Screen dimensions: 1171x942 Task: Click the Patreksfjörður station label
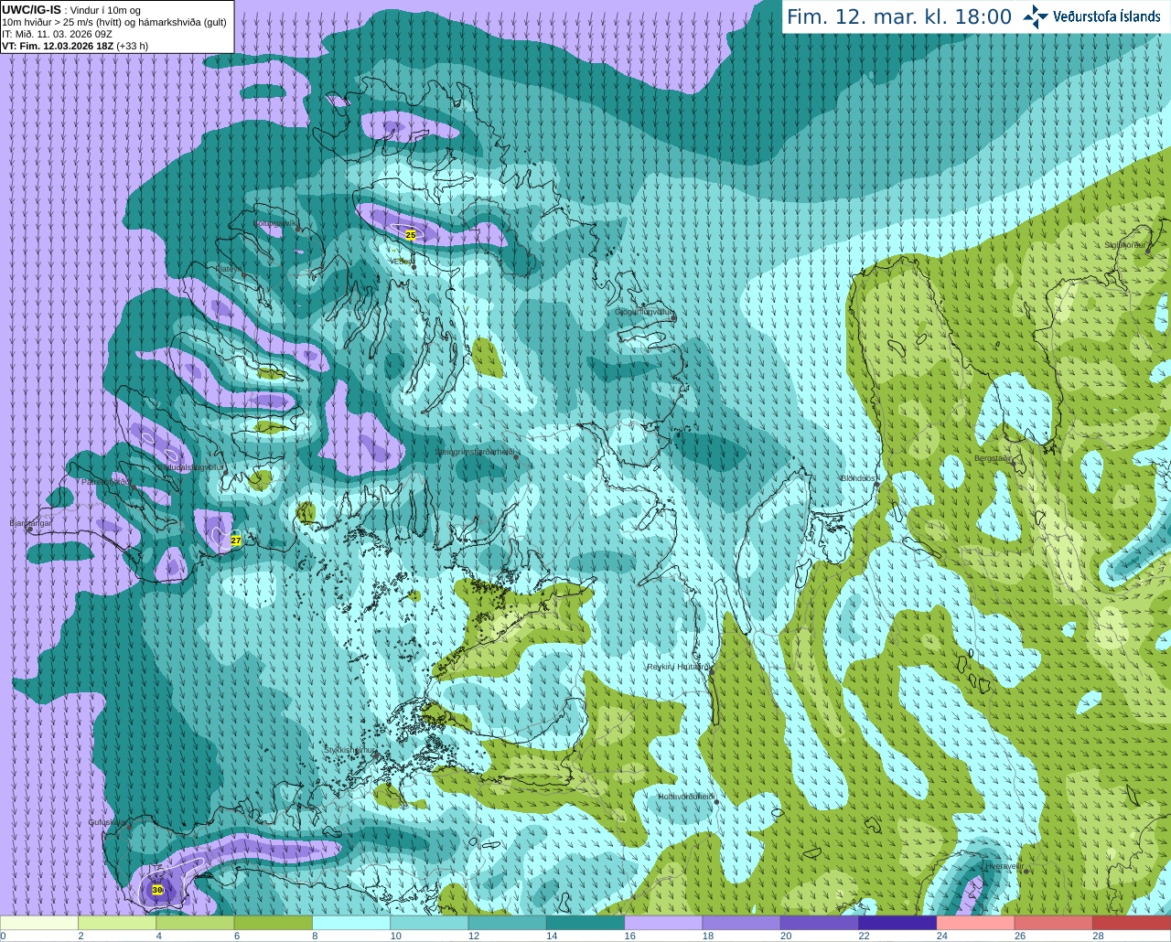pos(107,481)
